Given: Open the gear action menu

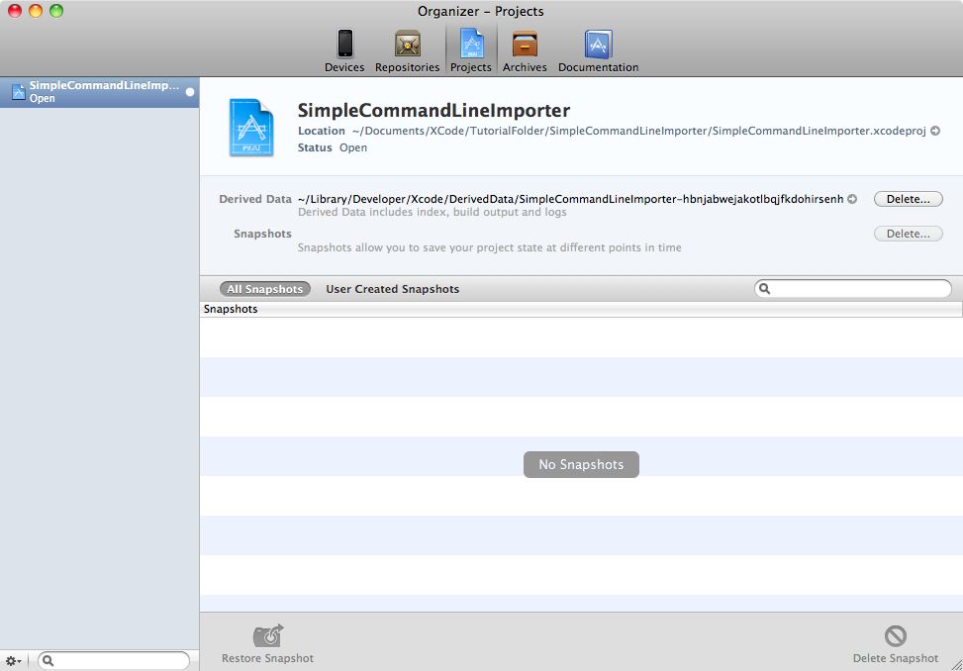Looking at the screenshot, I should click(14, 661).
